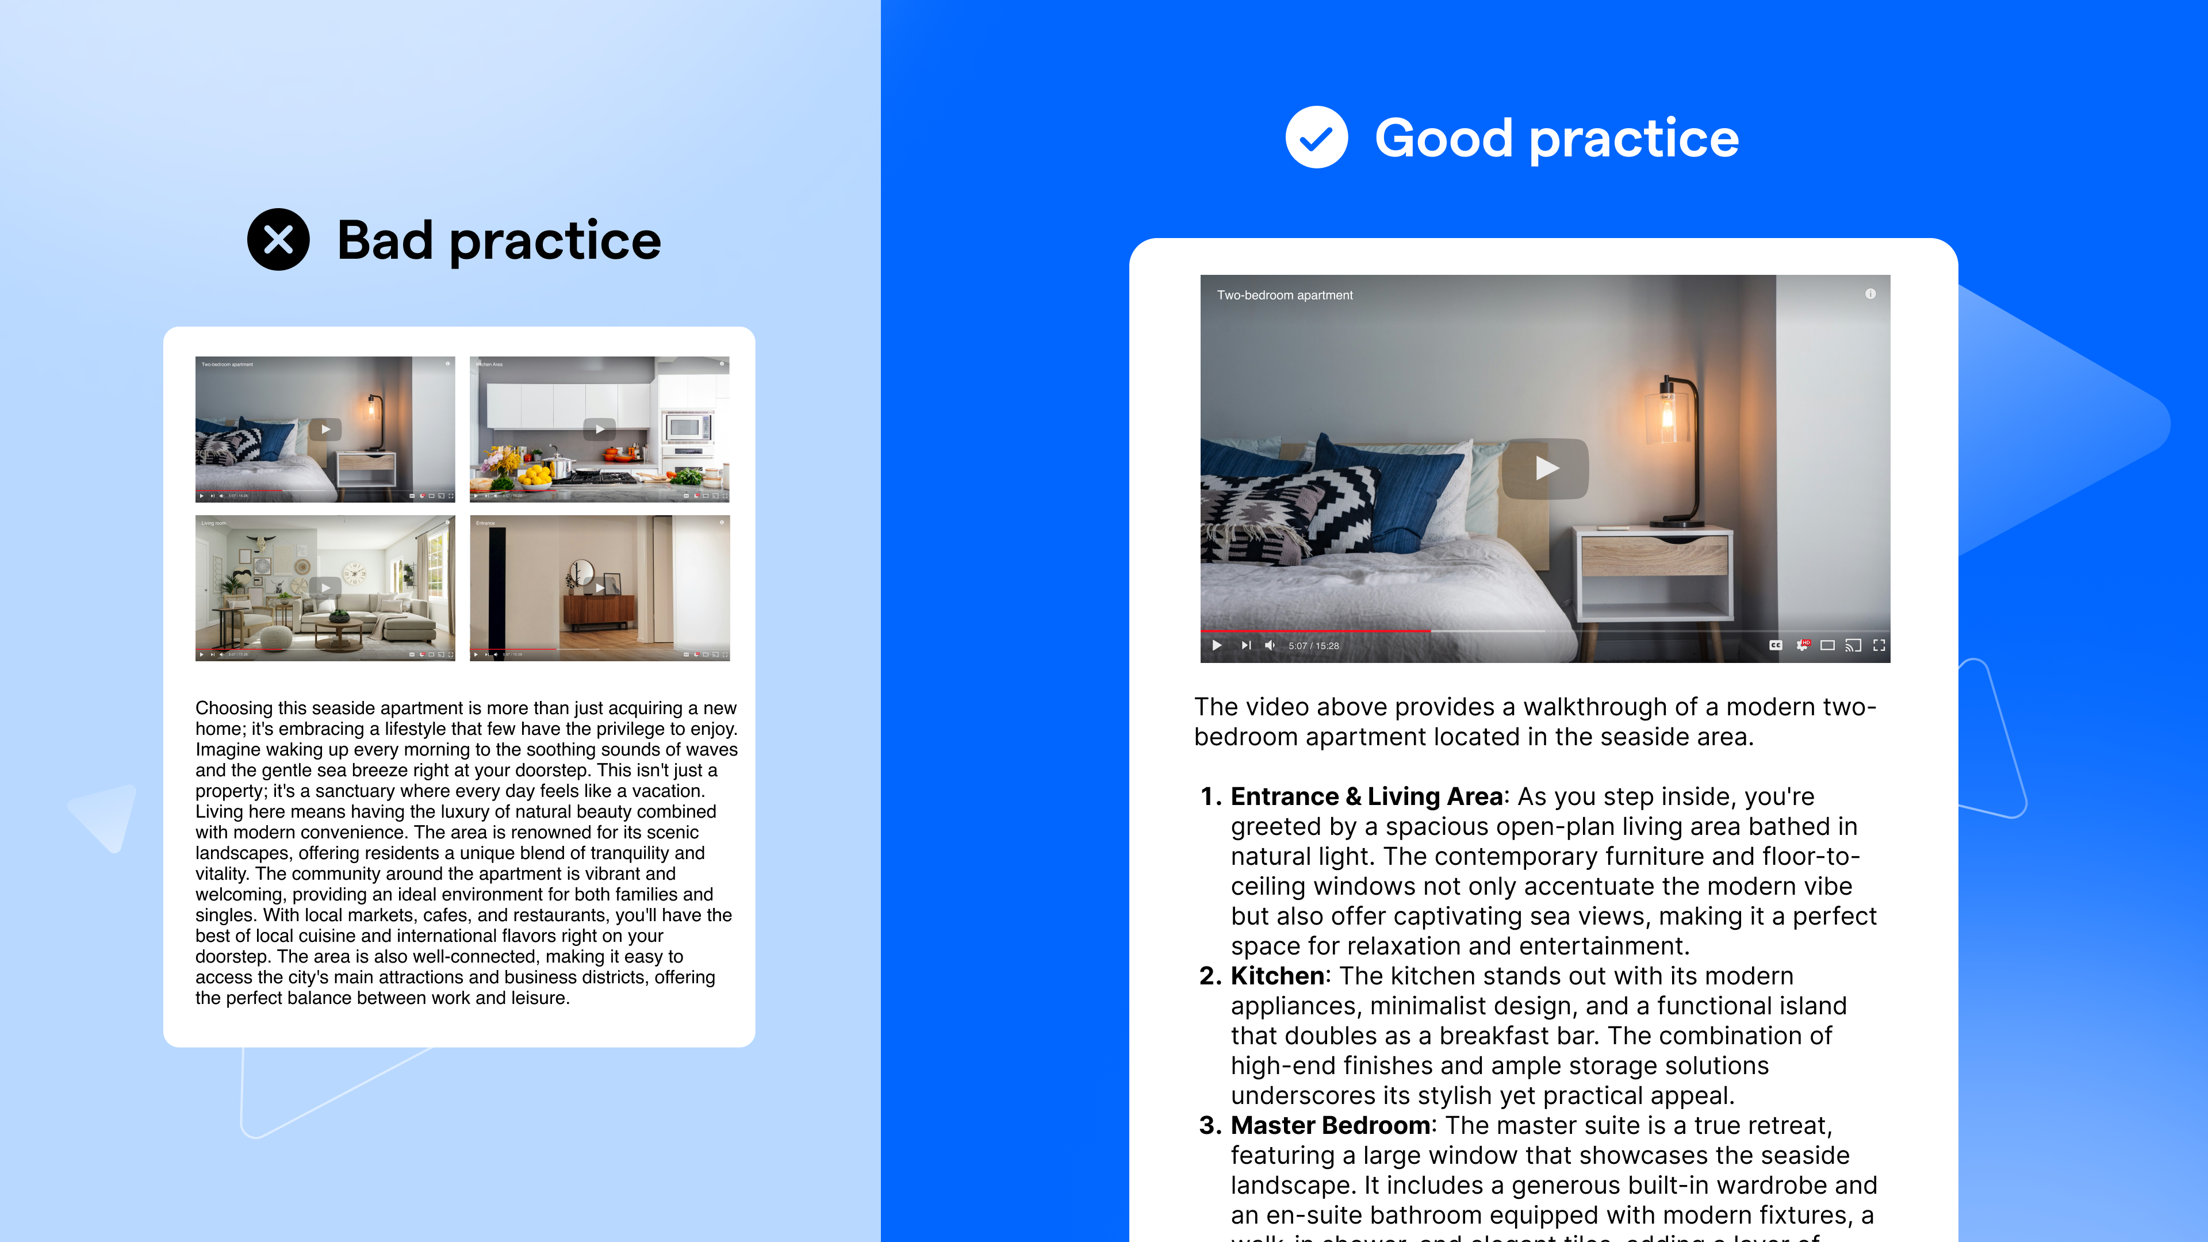Click the top-left bedroom video thumbnail
The height and width of the screenshot is (1242, 2208).
click(x=323, y=429)
